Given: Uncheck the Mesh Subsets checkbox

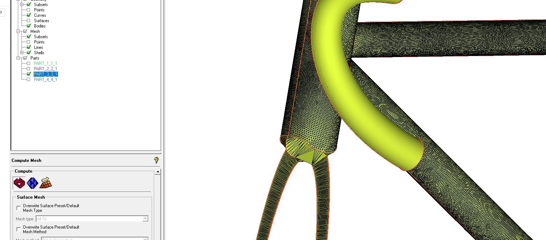Looking at the screenshot, I should 29,36.
